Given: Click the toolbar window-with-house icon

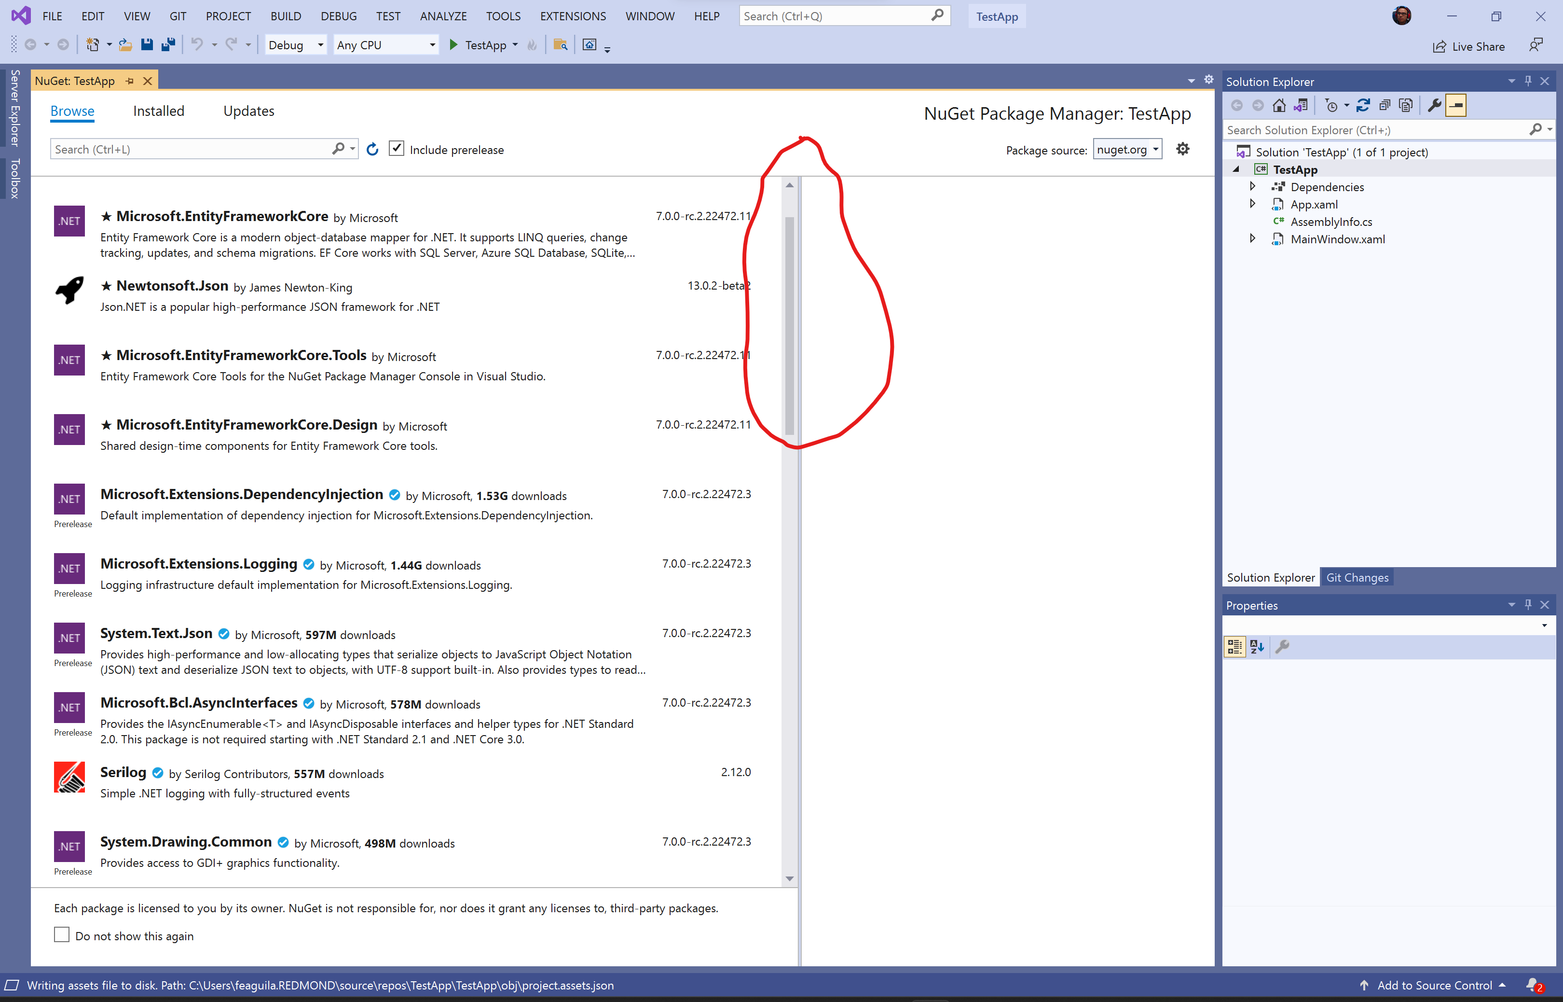Looking at the screenshot, I should click(x=590, y=45).
